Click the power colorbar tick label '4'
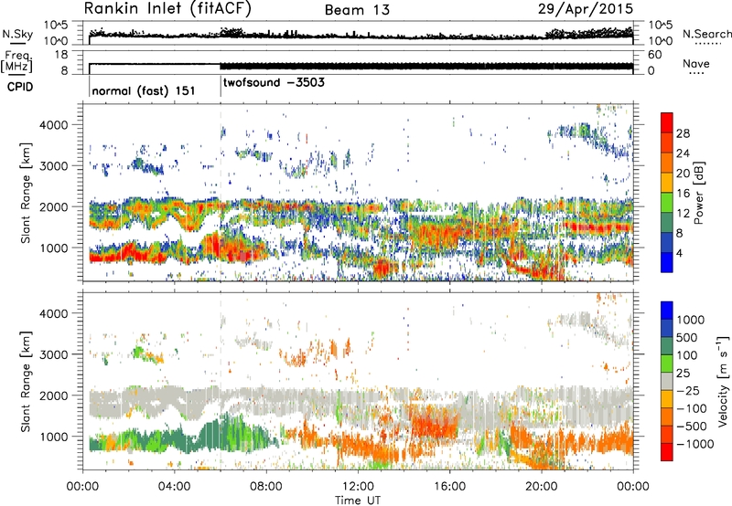 [680, 253]
